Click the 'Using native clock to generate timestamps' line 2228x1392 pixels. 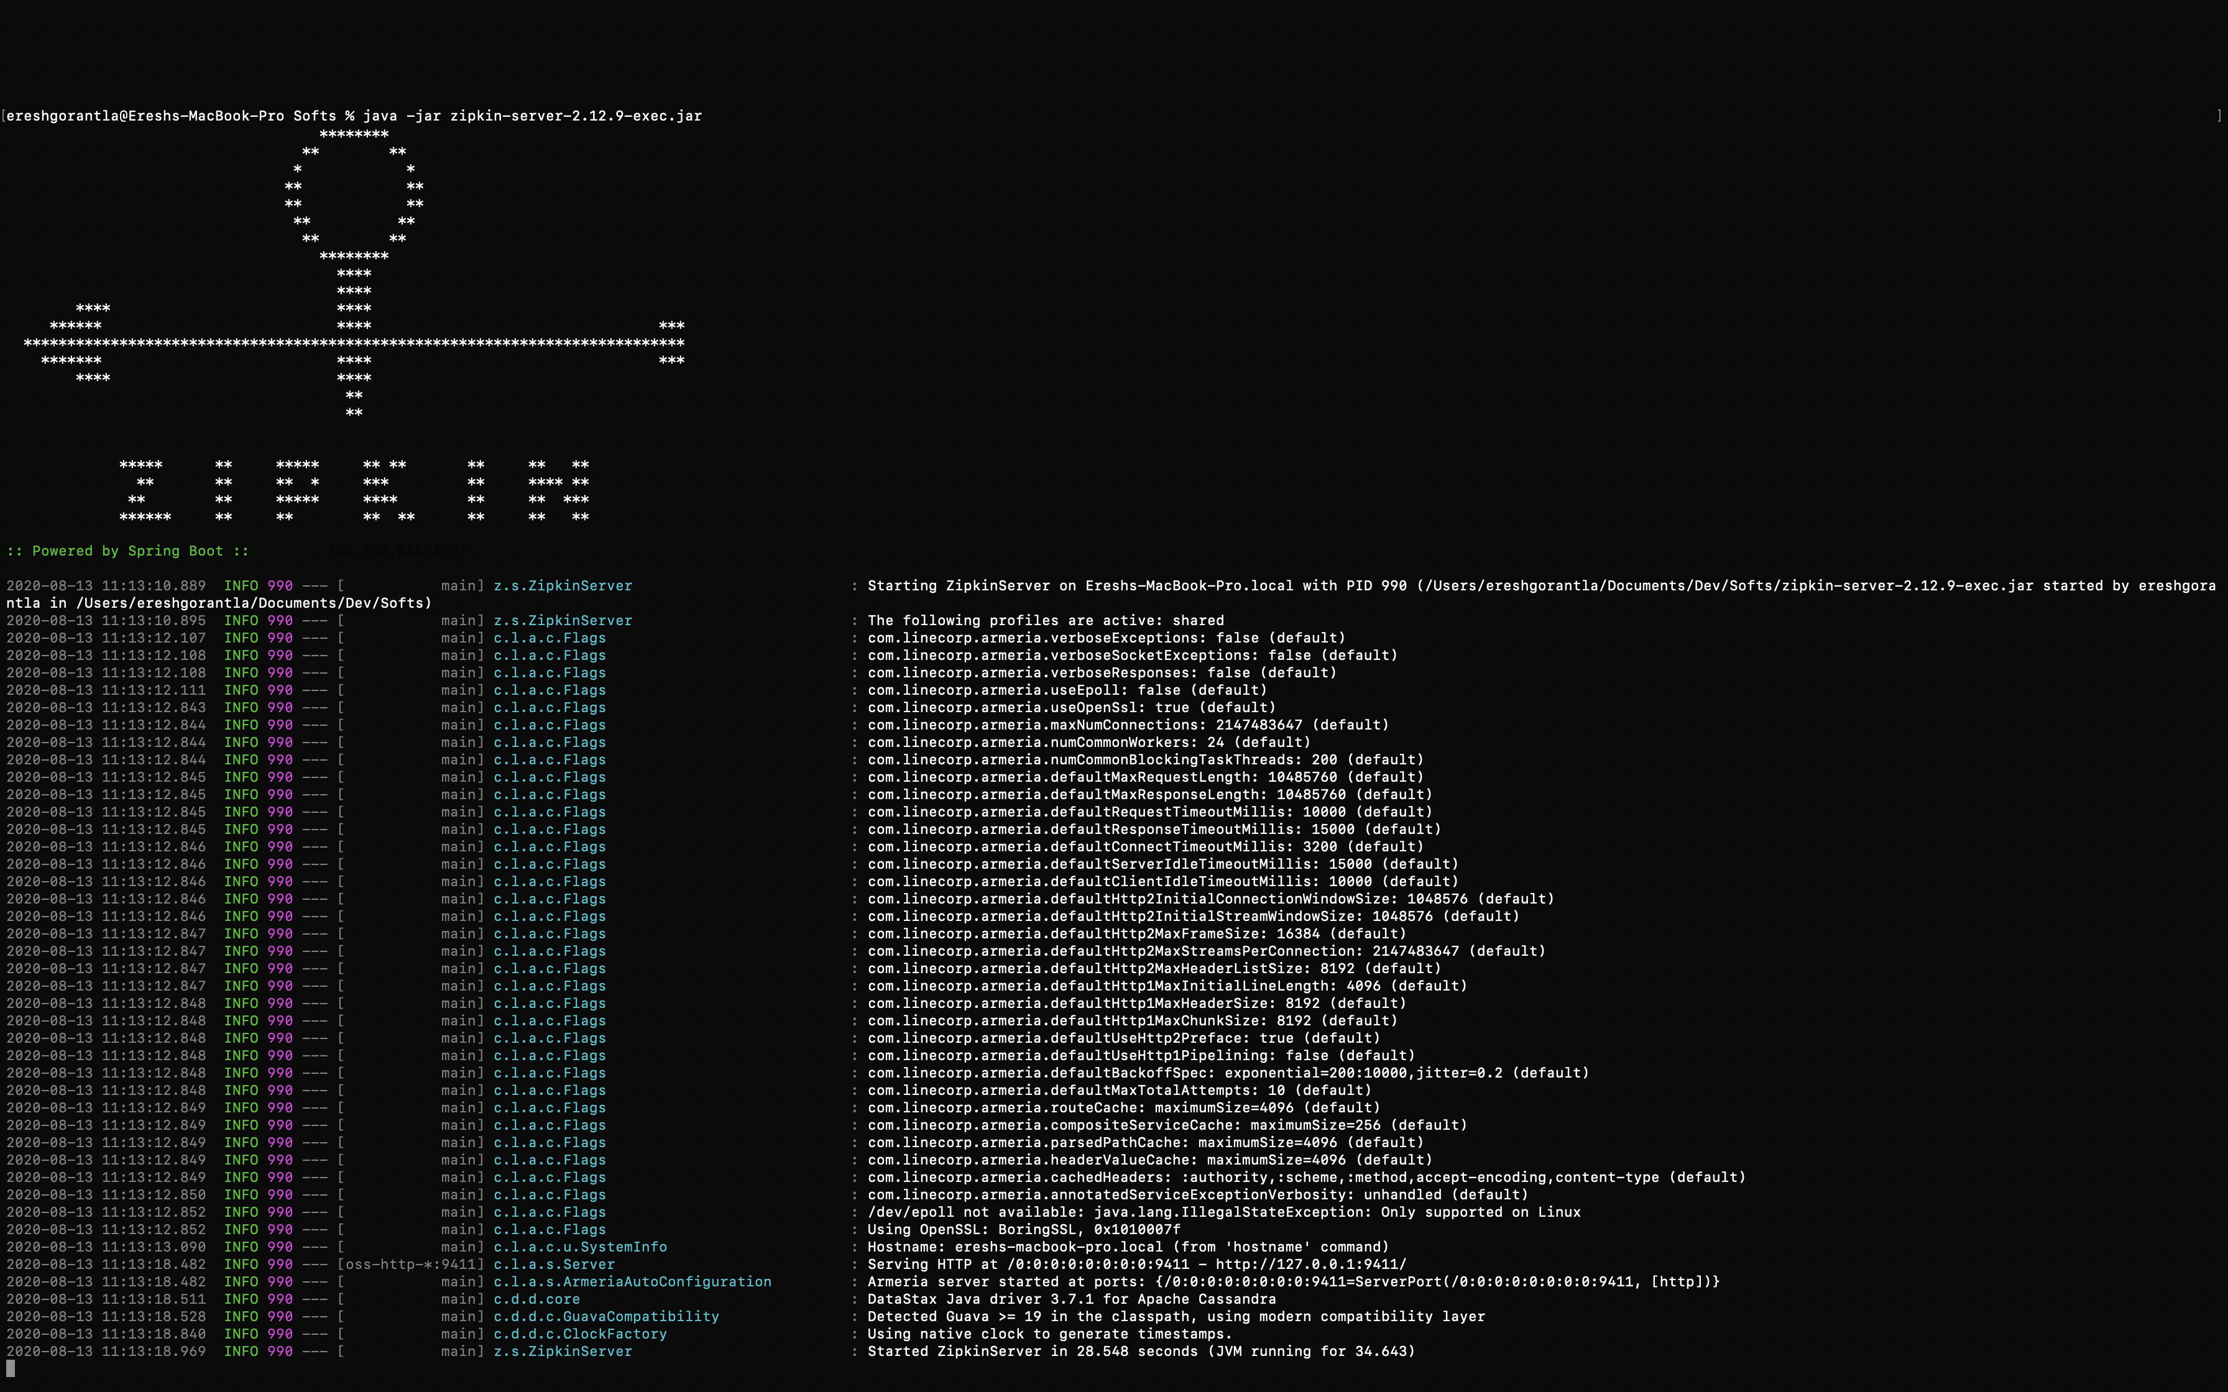point(1049,1334)
